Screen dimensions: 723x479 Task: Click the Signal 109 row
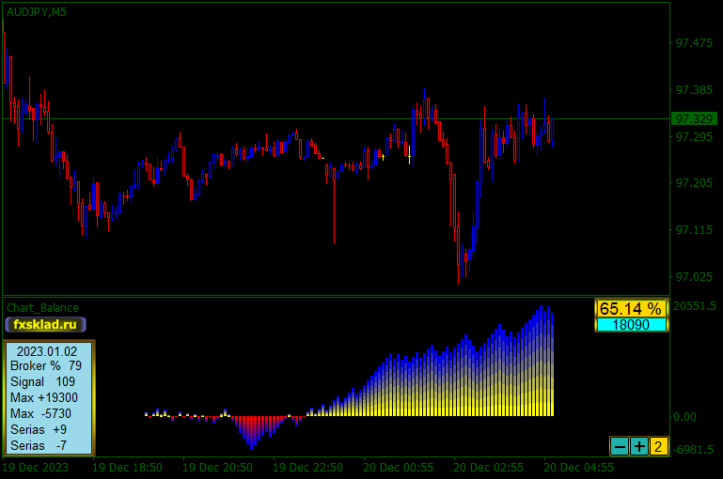42,382
